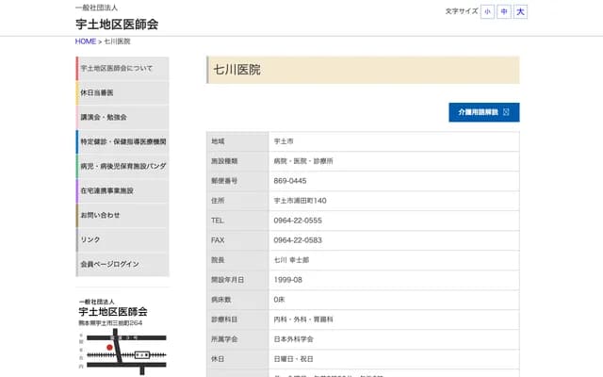Select 病児・病後児保育施設パンダ sidebar item

[122, 167]
